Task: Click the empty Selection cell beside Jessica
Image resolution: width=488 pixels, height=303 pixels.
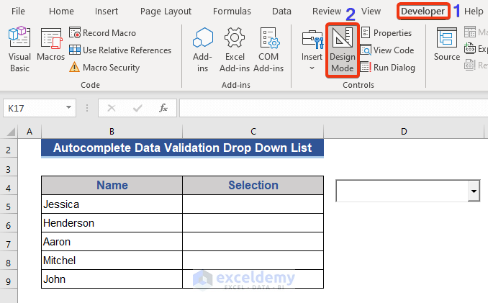Action: click(x=253, y=204)
